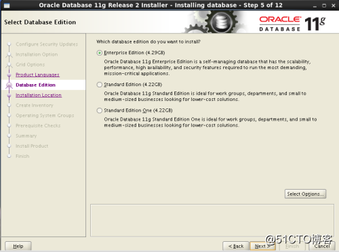Click the Product Languages step marker dot
The height and width of the screenshot is (252, 339).
(x=9, y=75)
